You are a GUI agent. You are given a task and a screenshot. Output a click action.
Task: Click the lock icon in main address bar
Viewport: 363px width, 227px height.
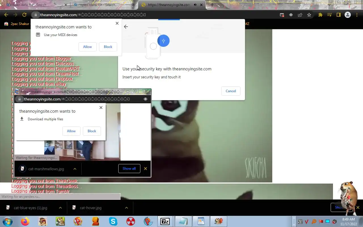(35, 15)
